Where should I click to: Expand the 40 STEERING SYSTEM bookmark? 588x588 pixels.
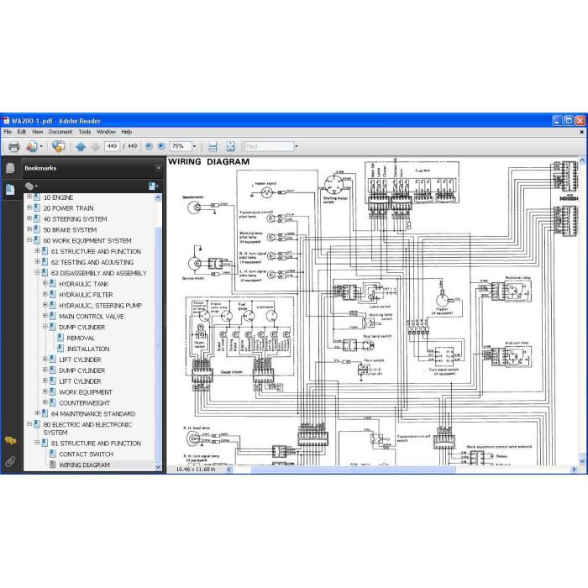click(x=29, y=218)
